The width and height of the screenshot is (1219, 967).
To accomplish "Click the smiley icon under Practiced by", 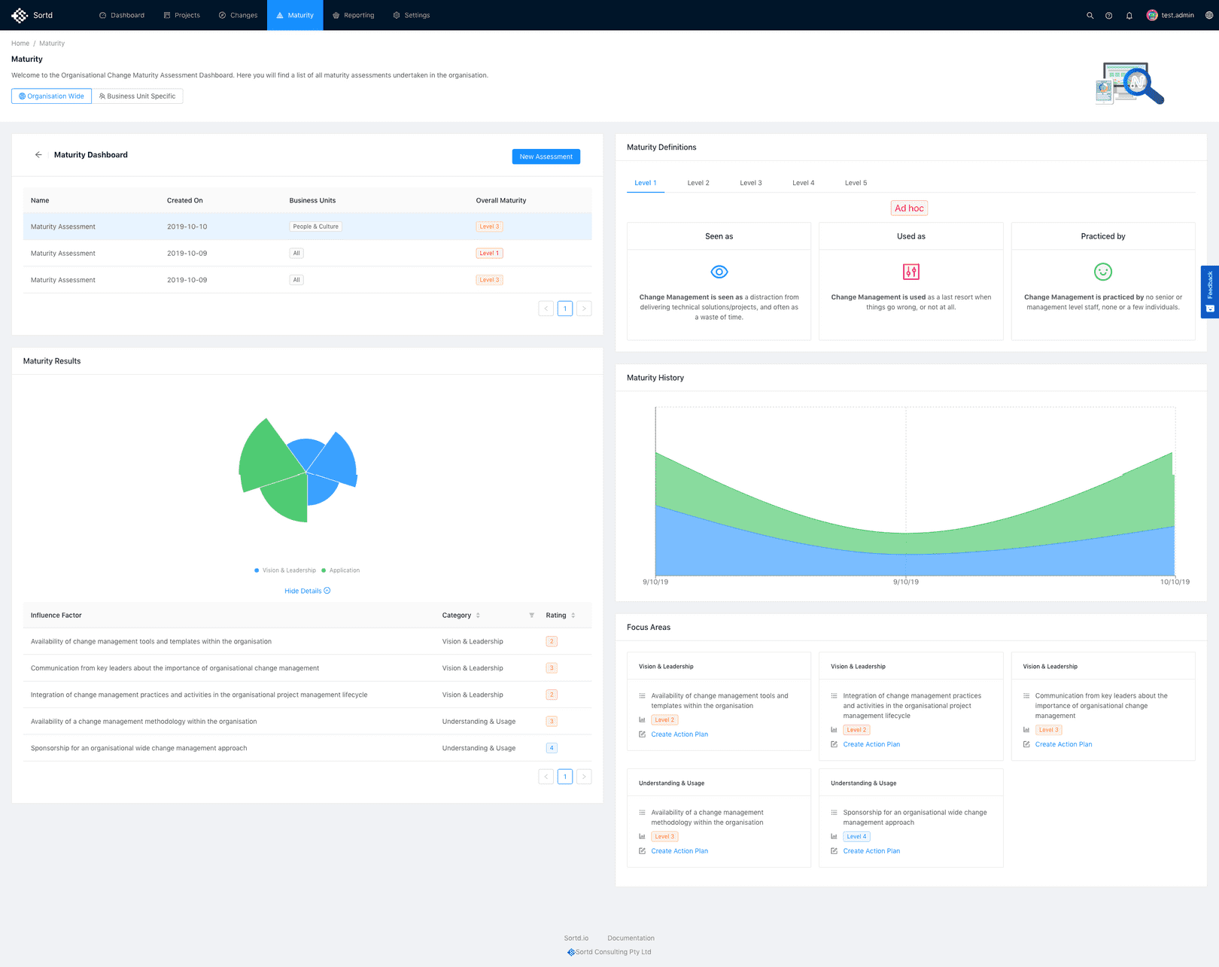I will [x=1102, y=272].
